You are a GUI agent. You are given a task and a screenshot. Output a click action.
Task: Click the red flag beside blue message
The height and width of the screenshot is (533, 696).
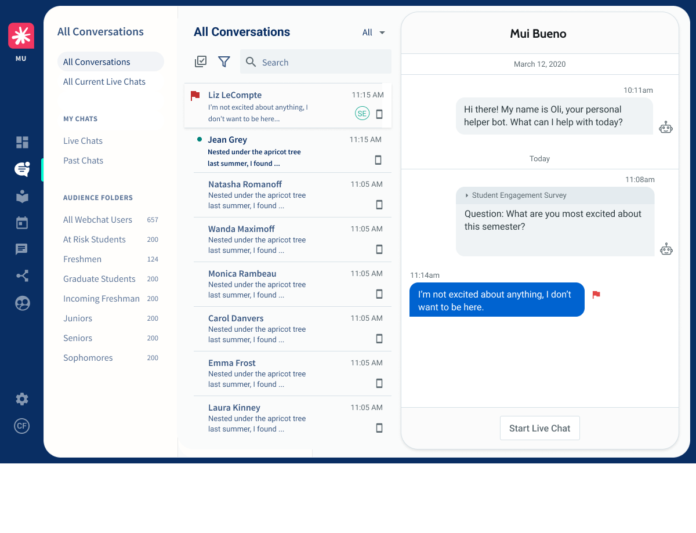pos(596,295)
